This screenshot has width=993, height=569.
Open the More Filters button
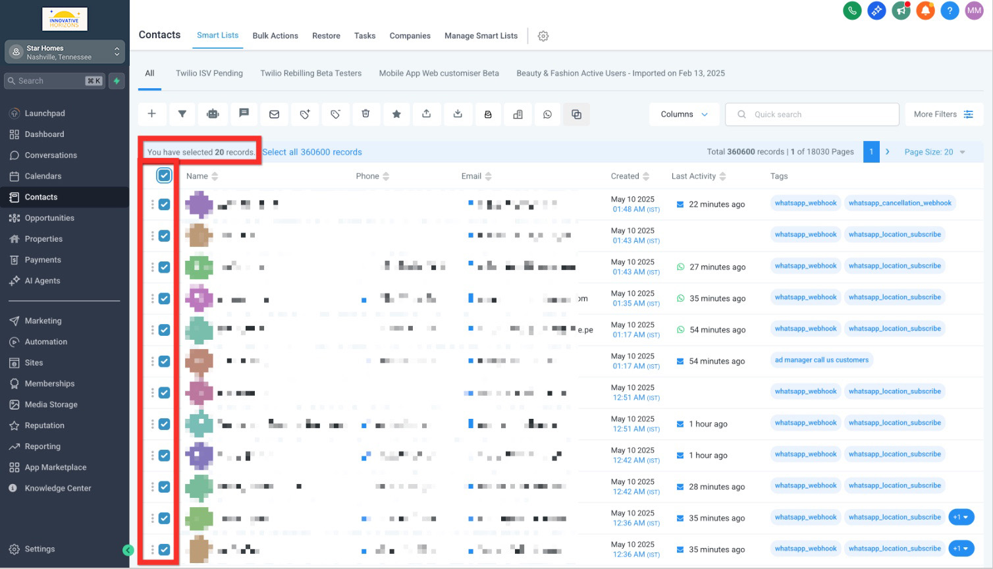(944, 114)
